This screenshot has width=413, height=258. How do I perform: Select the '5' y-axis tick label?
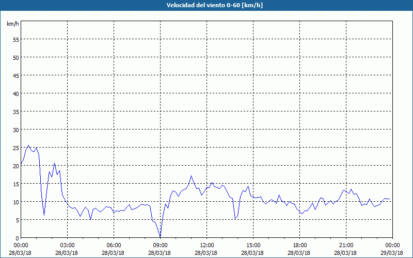coord(18,220)
